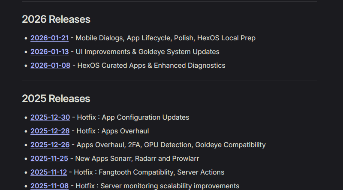Click the "2026 Releases" heading

click(56, 19)
